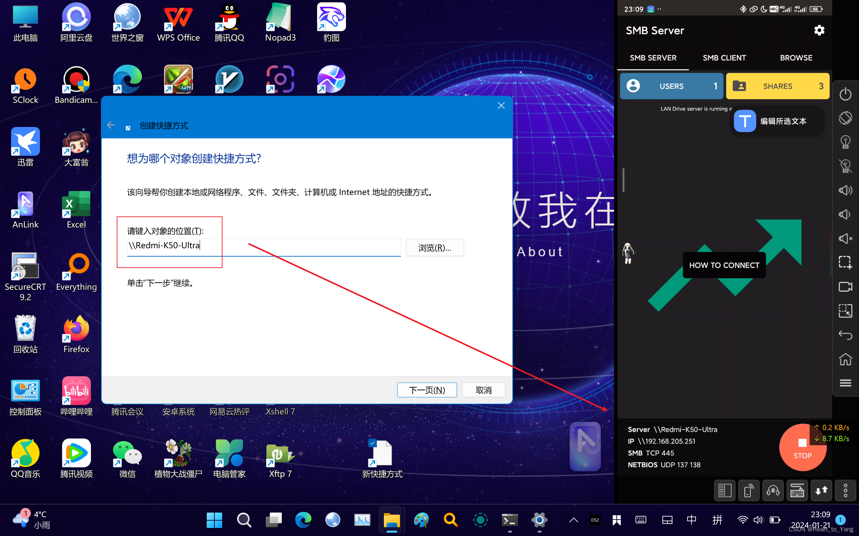Open WPS Office desktop icon
This screenshot has width=859, height=536.
pos(178,23)
